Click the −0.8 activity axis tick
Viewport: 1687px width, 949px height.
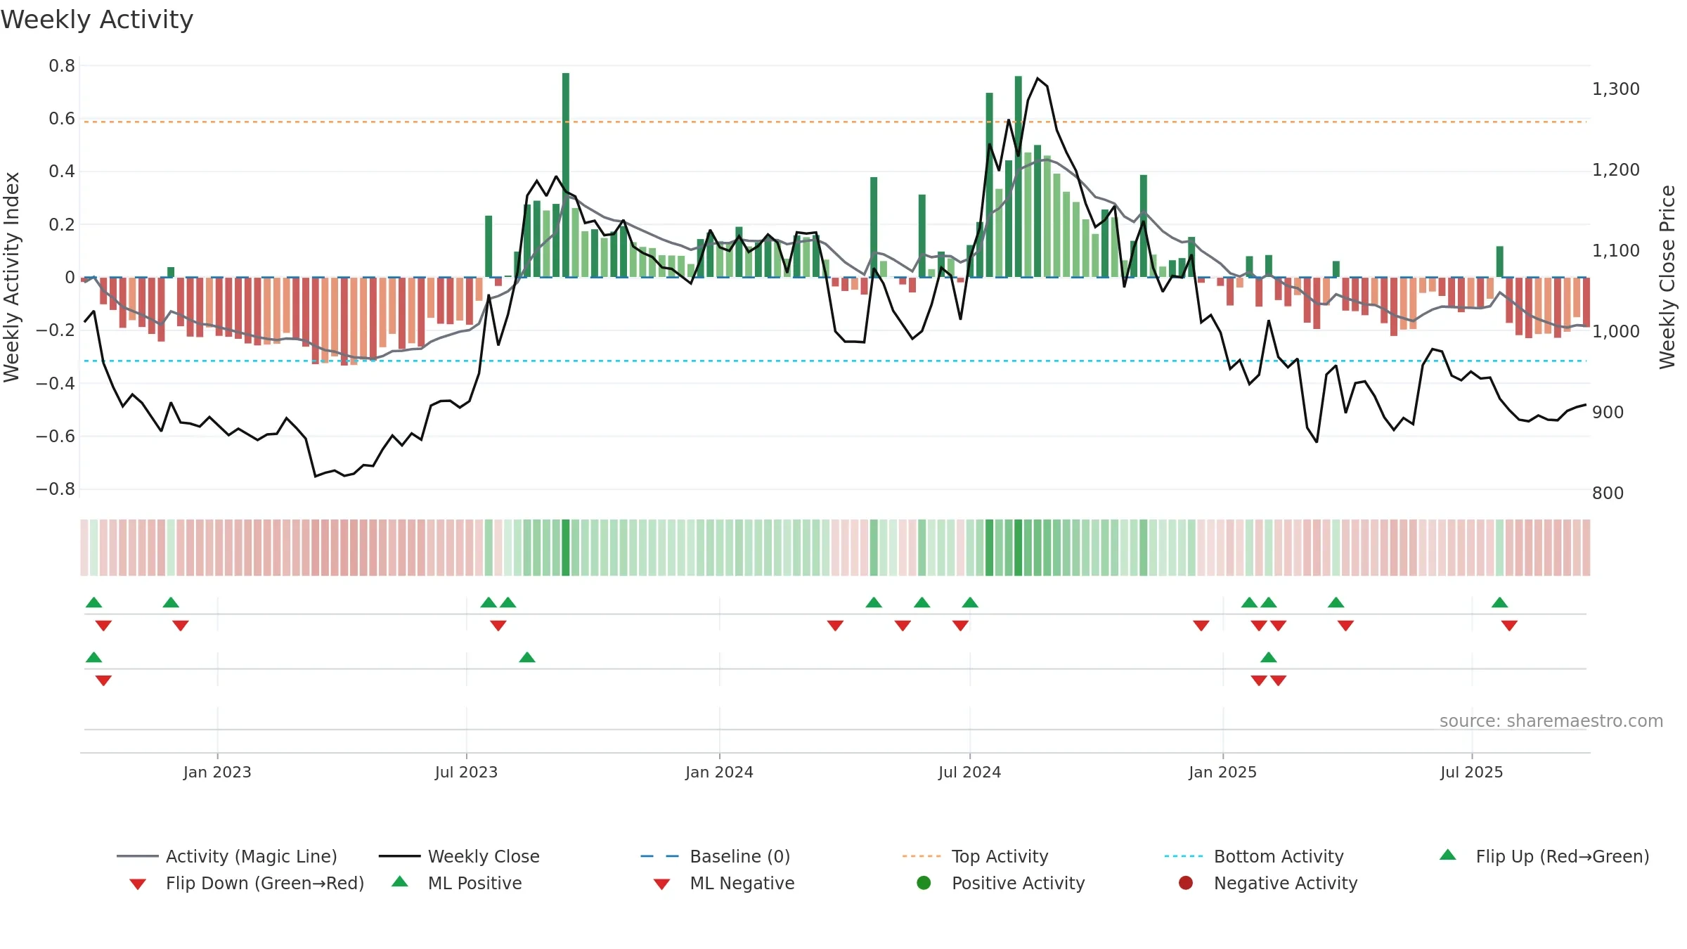56,489
